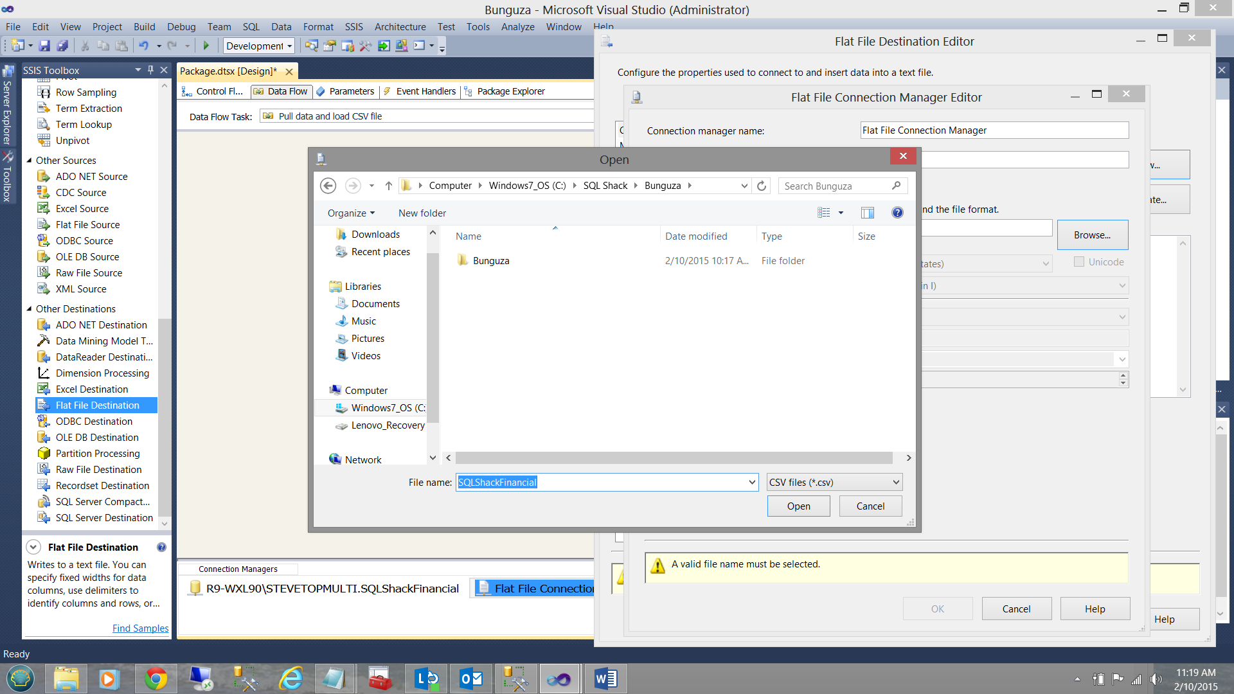Screen dimensions: 1234x694
Task: Click the Back arrow in Open dialog
Action: (x=328, y=186)
